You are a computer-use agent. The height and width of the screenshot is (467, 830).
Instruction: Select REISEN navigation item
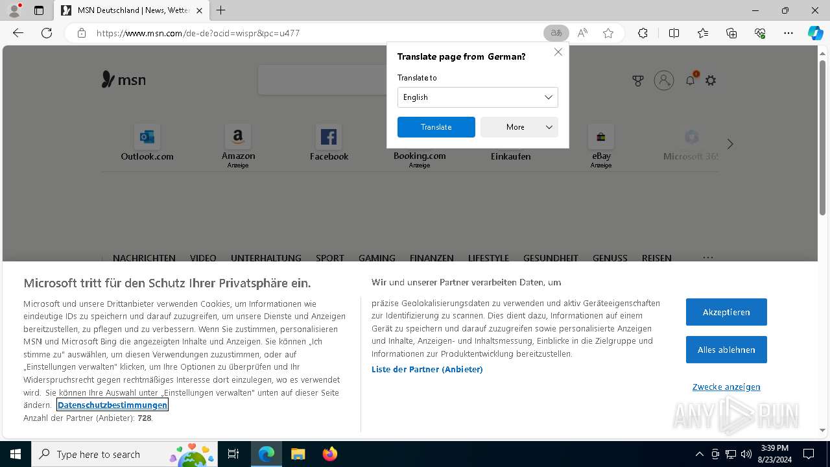(657, 257)
